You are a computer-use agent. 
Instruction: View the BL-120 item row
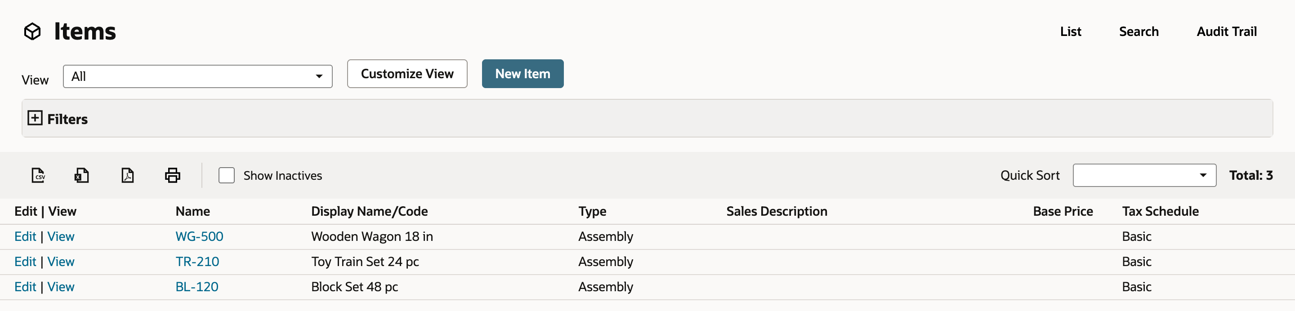(x=61, y=287)
